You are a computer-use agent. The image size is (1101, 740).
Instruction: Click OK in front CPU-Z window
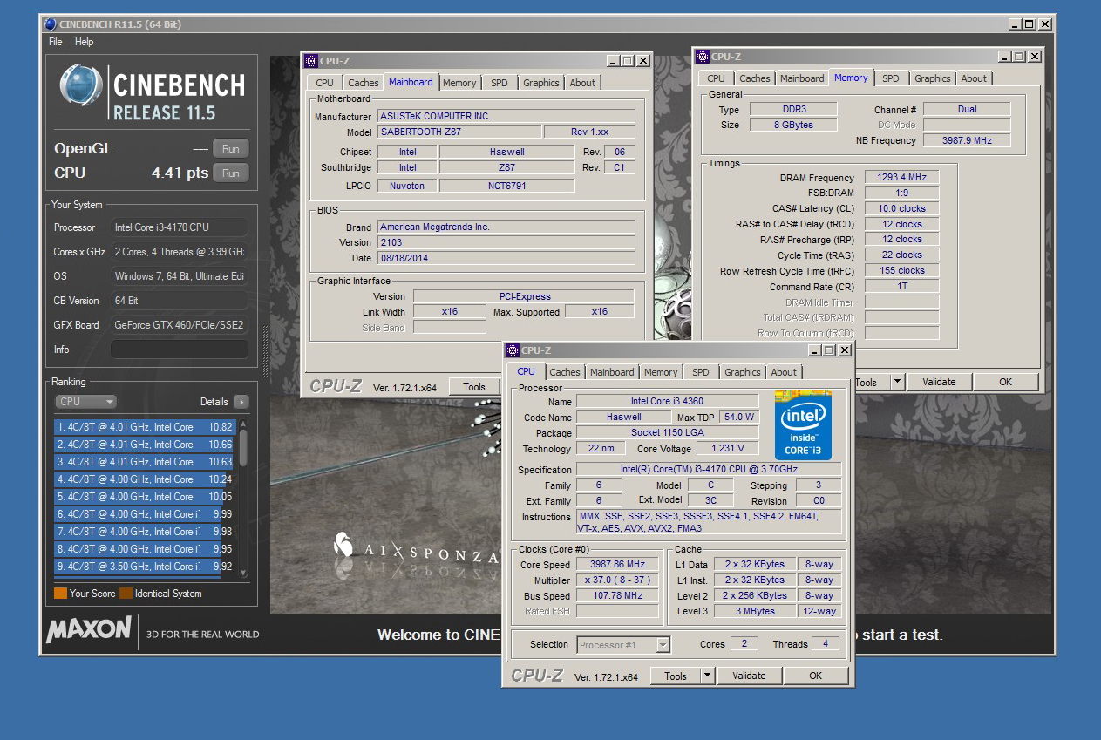(815, 676)
